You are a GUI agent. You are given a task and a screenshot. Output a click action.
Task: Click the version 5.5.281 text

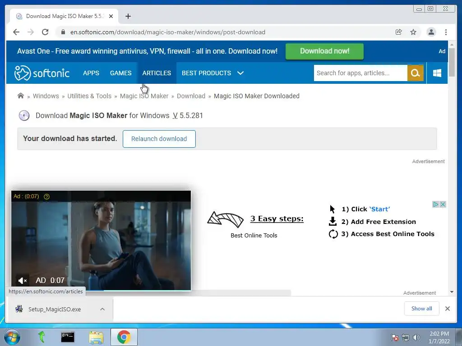pyautogui.click(x=191, y=116)
